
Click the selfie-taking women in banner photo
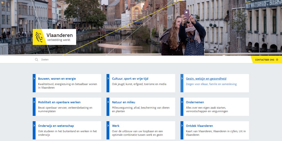pyautogui.click(x=183, y=34)
